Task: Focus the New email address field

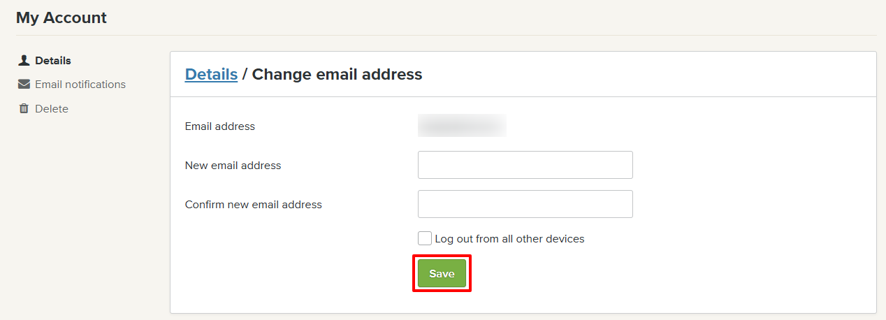Action: (x=525, y=165)
